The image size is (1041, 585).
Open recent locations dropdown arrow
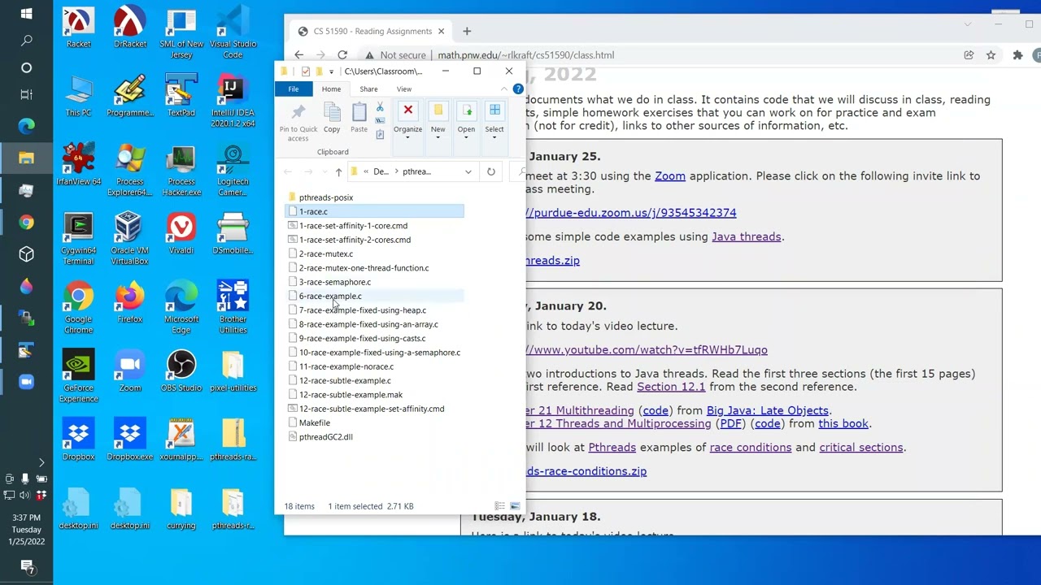(x=323, y=171)
